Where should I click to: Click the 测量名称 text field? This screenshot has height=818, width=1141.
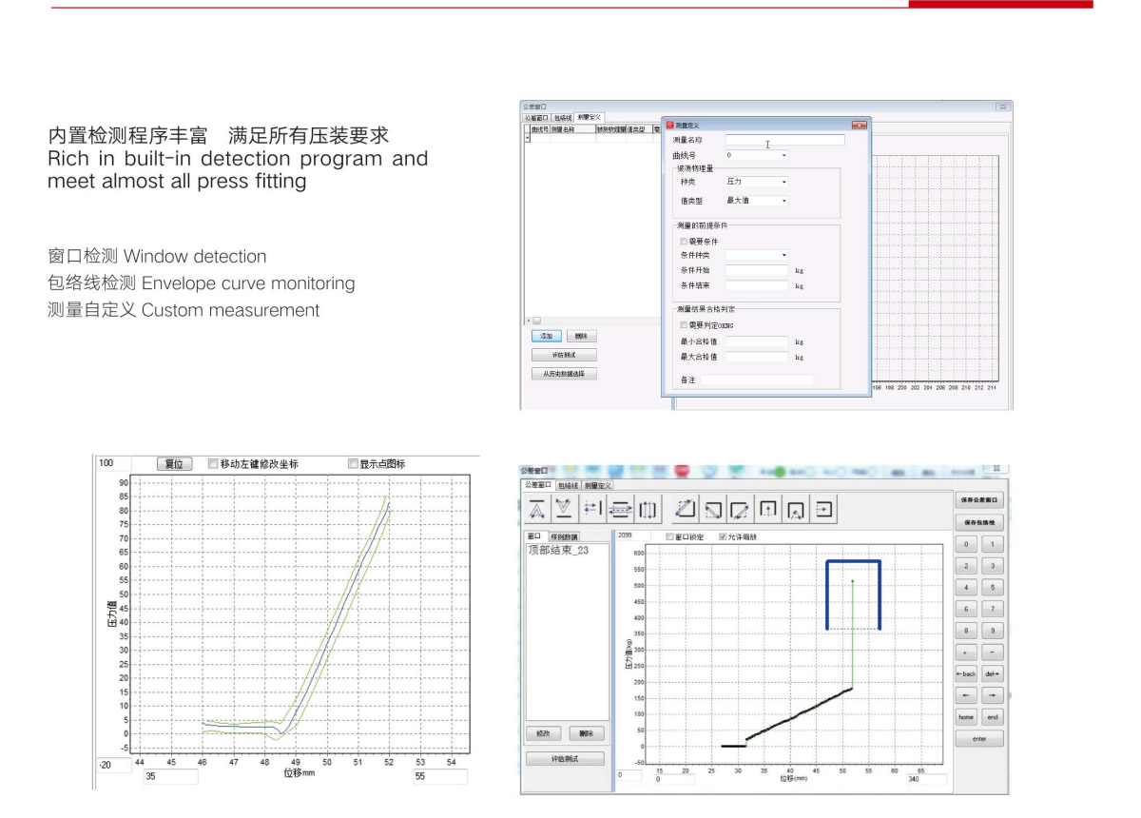(x=784, y=140)
